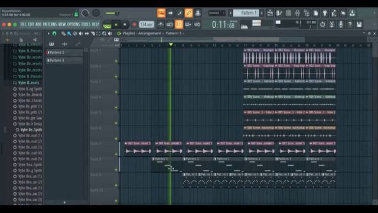This screenshot has width=378, height=213.
Task: Collapse the bold Vybe B..asets folder
Action: tap(28, 83)
